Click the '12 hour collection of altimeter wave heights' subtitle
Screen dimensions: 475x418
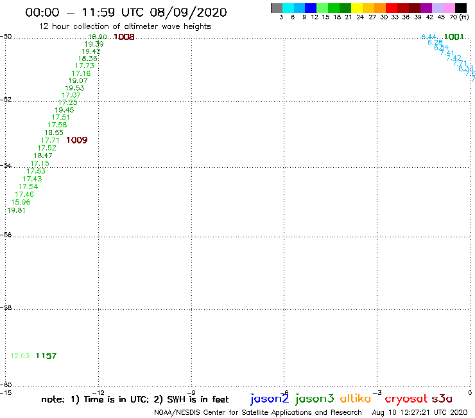[125, 27]
